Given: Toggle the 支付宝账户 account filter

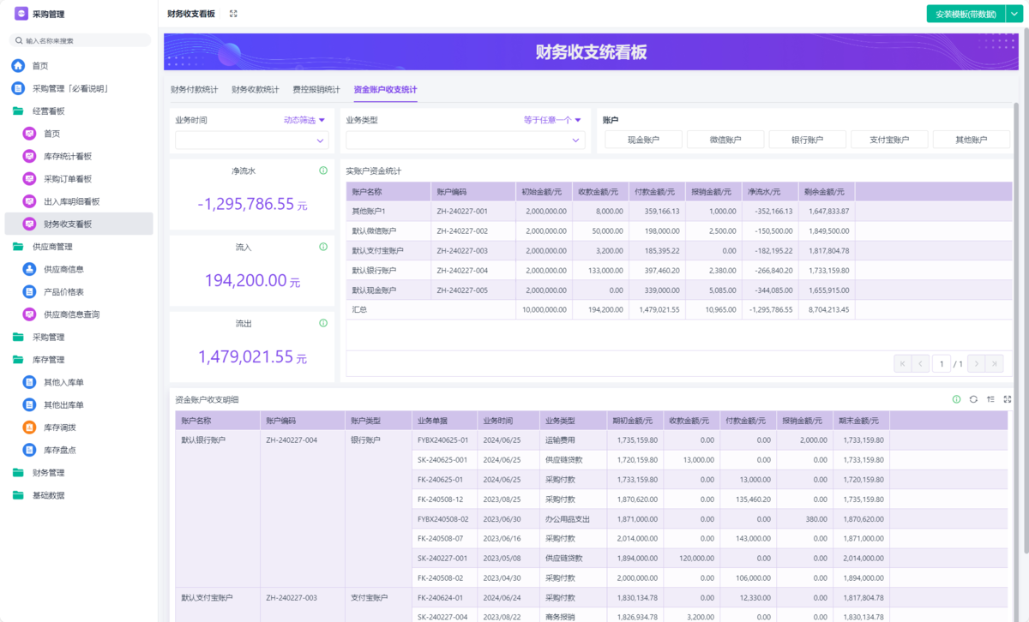Looking at the screenshot, I should click(889, 140).
